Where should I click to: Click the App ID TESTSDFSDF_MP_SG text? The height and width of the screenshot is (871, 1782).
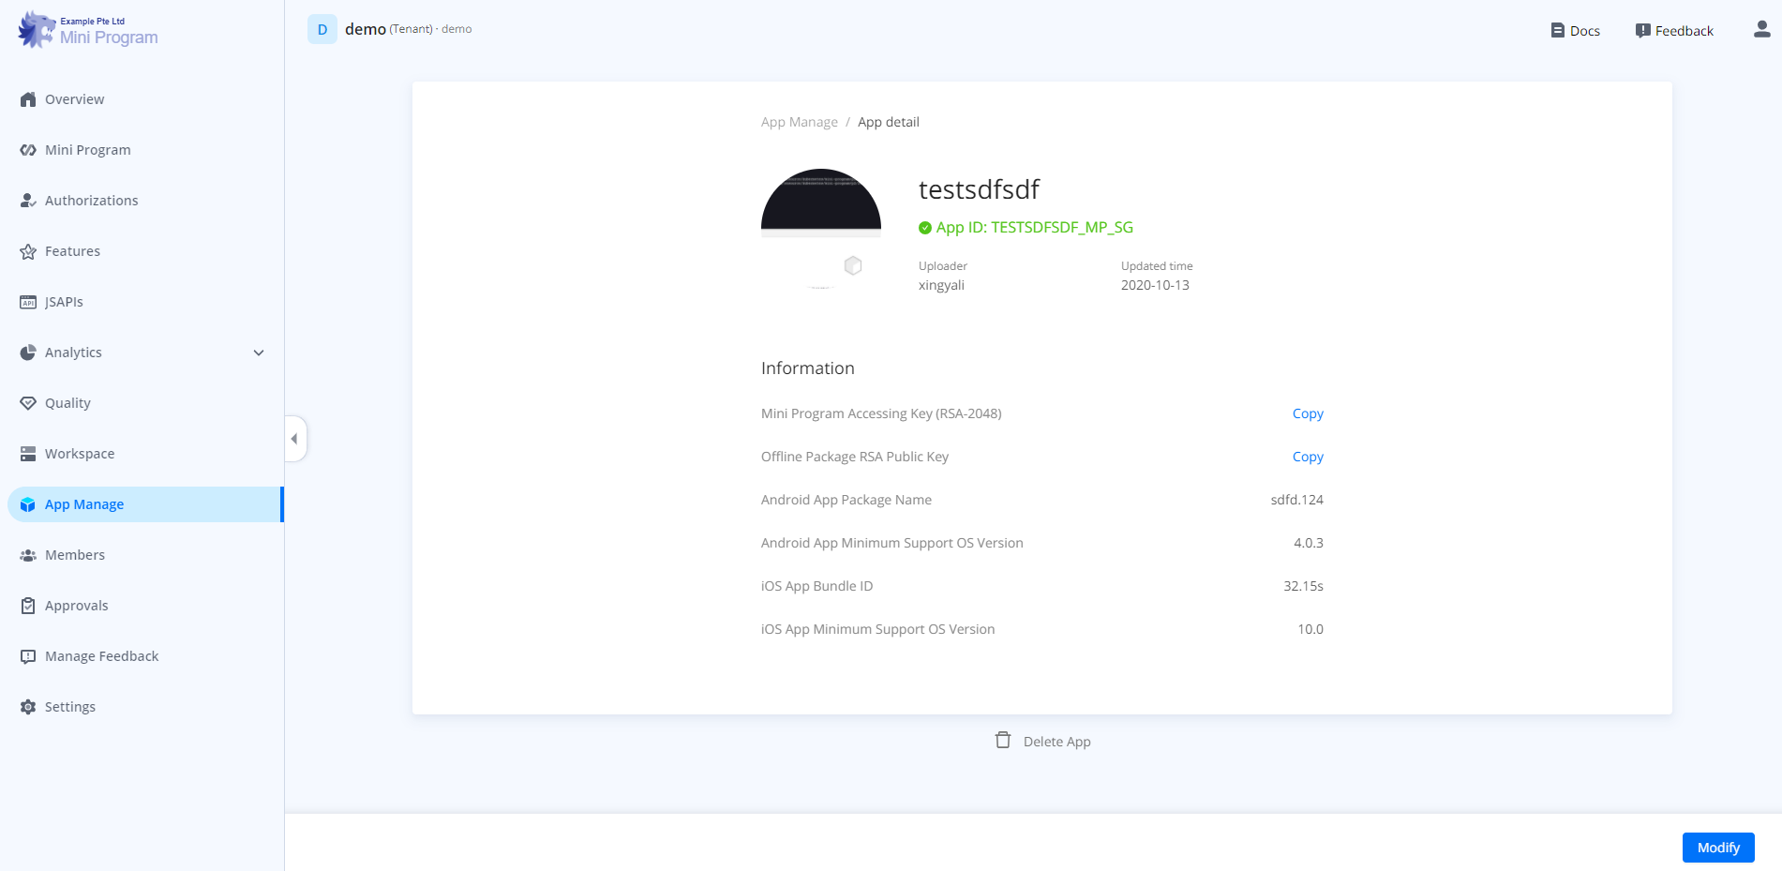(x=1035, y=227)
